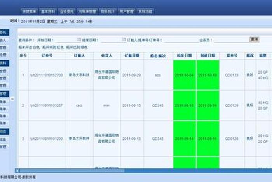Select order number tjh20110911101200

coord(47,139)
